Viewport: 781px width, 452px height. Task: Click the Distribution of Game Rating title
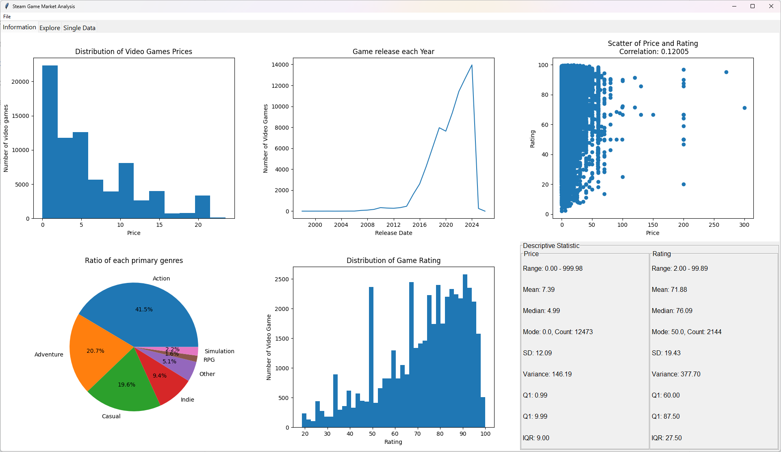point(393,261)
